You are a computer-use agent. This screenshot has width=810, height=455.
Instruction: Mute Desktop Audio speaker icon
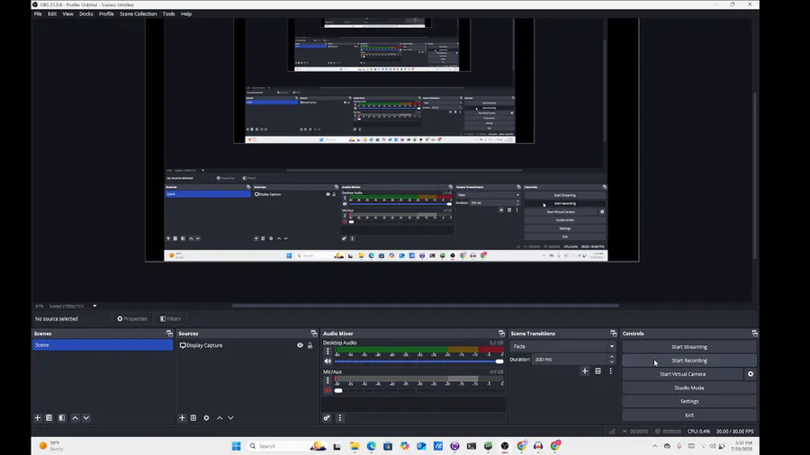click(x=328, y=361)
